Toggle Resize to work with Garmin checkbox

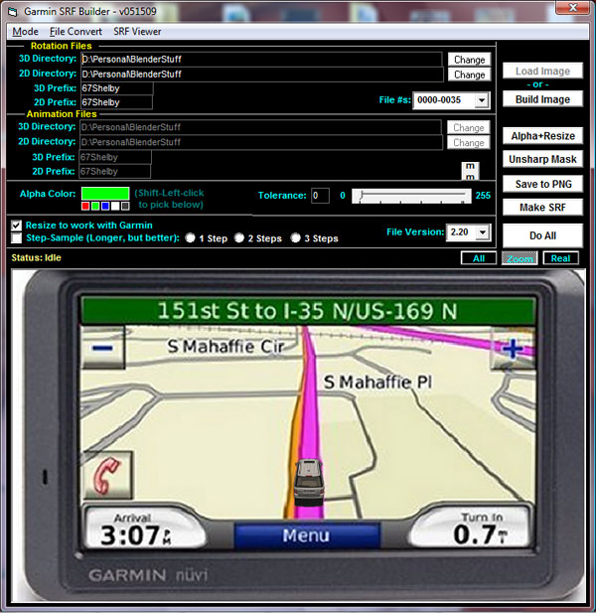pyautogui.click(x=17, y=226)
